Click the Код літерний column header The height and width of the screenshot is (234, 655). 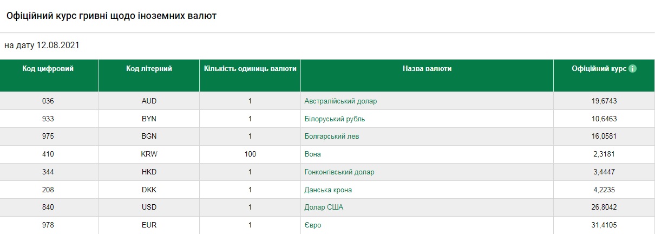149,69
